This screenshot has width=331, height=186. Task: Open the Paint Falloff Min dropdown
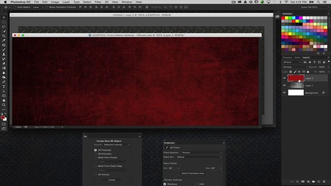178,168
